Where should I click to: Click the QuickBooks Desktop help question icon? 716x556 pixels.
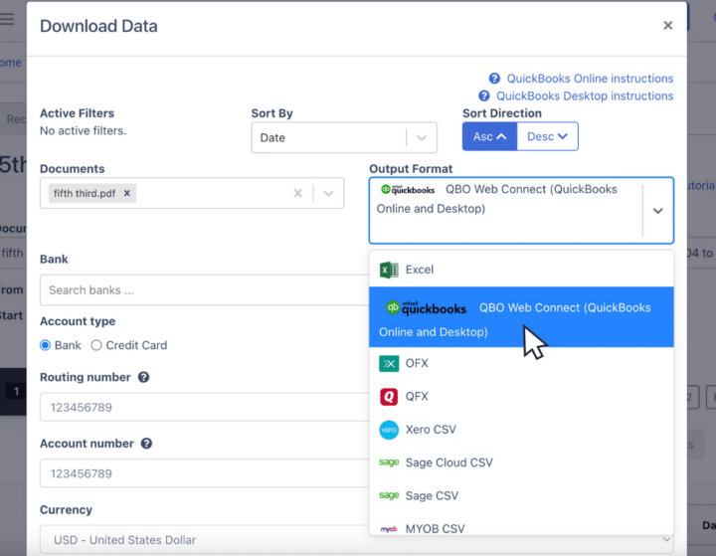pos(484,95)
